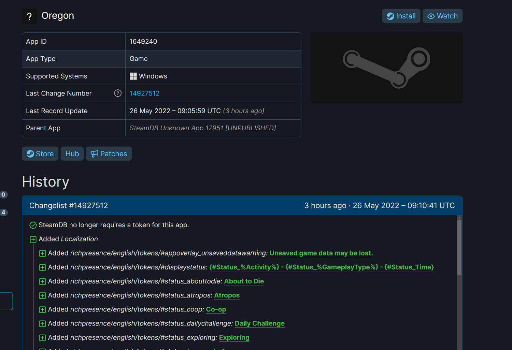
Task: Click the Install button
Action: click(401, 16)
